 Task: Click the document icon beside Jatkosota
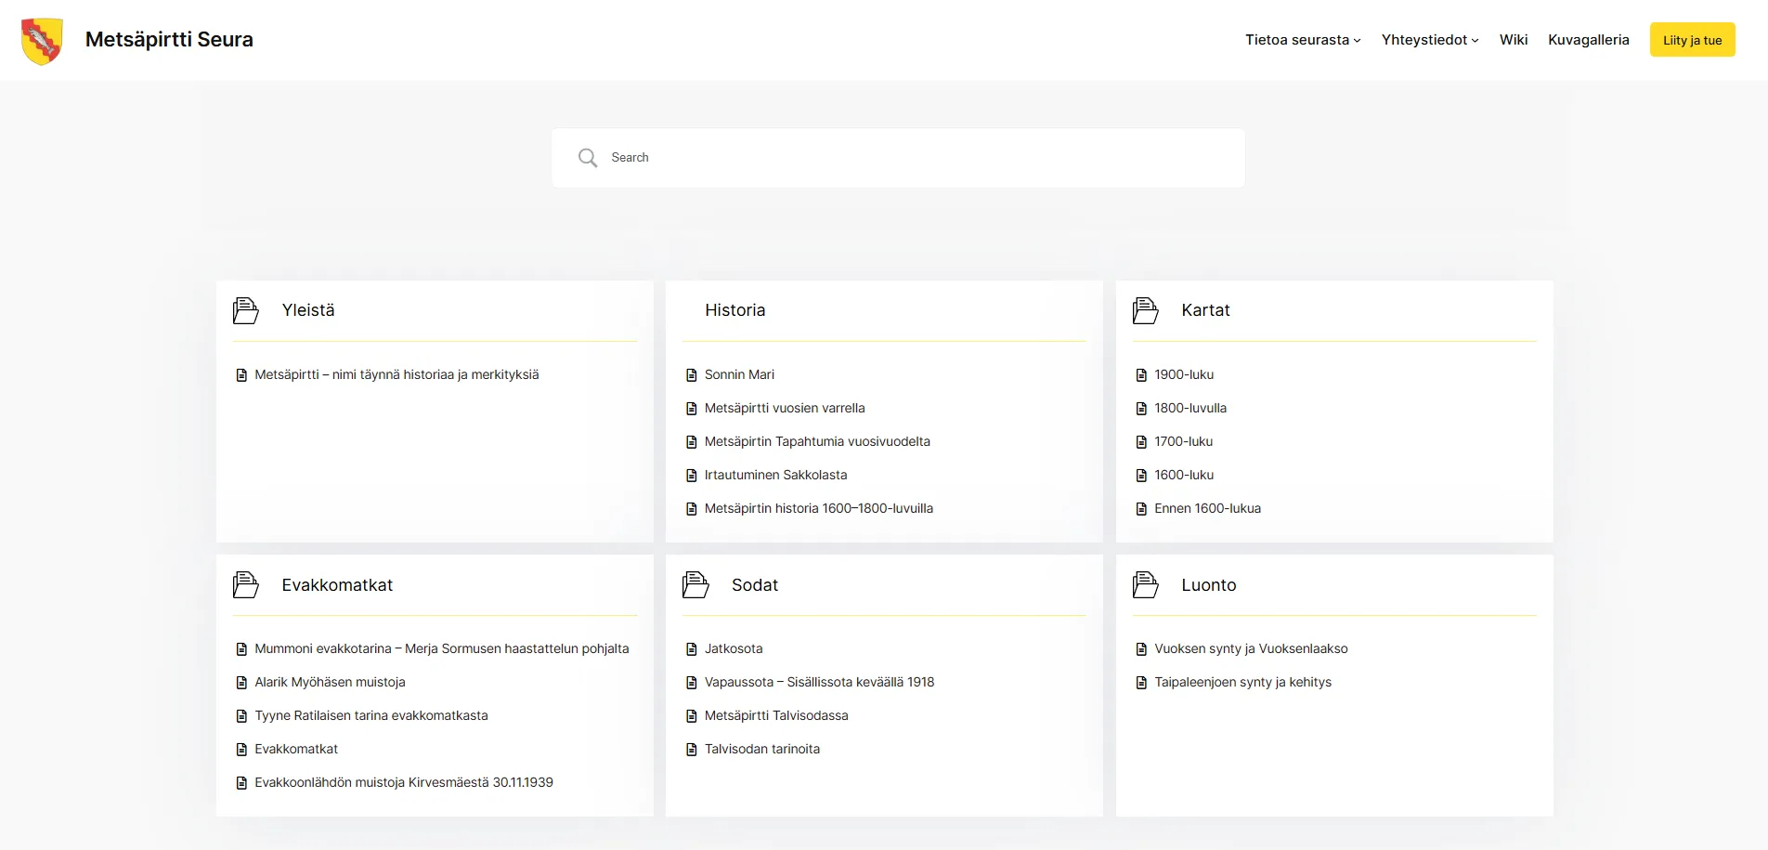pyautogui.click(x=691, y=648)
